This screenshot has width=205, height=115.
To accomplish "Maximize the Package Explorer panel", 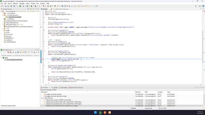I will pyautogui.click(x=38, y=9).
